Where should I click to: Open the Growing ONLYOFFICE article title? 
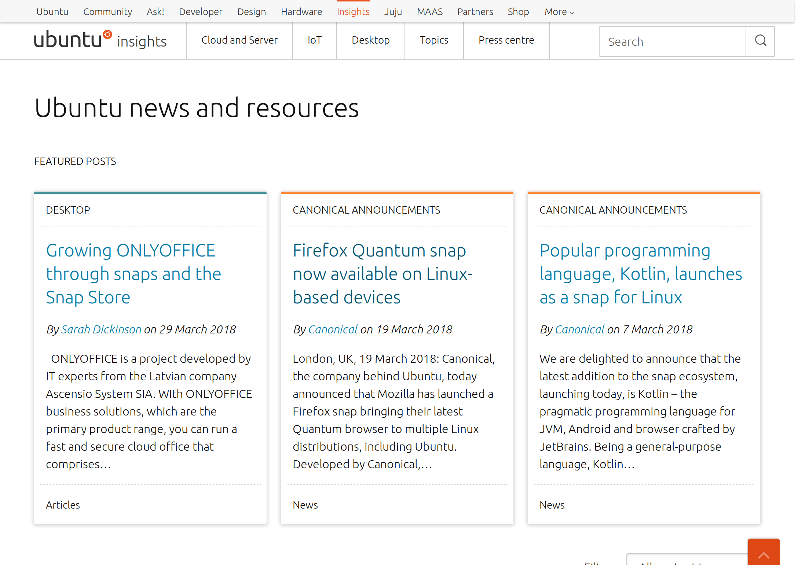click(133, 274)
